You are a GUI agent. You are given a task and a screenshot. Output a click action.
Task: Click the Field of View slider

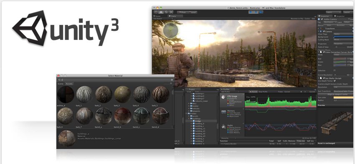coord(340,47)
